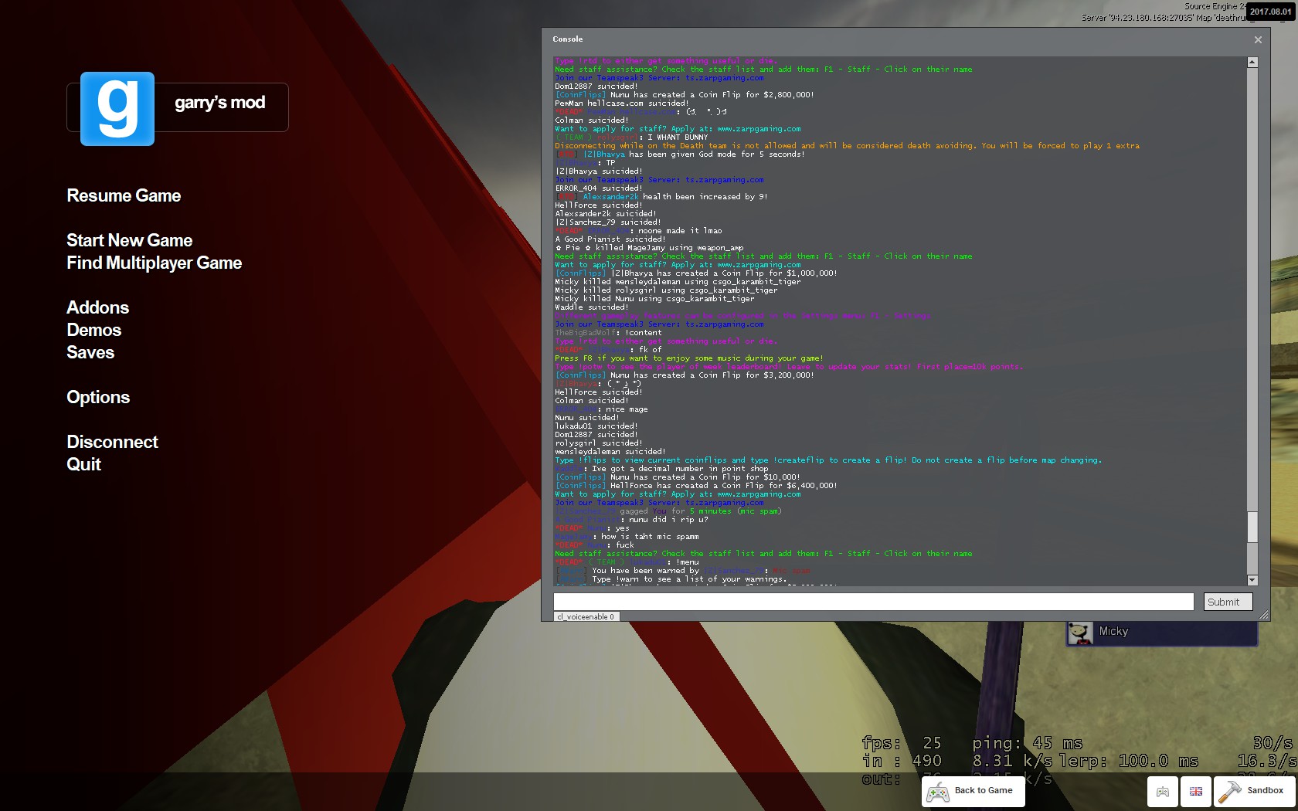
Task: Click Micky's player avatar thumbnail
Action: tap(1080, 633)
